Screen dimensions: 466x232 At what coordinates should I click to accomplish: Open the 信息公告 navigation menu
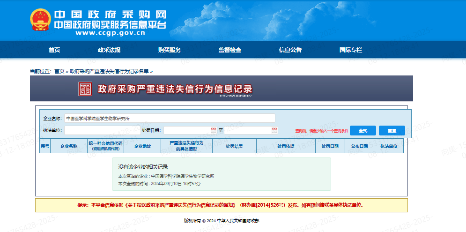click(290, 50)
